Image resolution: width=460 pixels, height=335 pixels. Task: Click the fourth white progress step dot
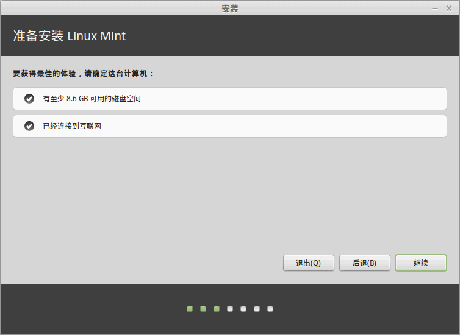tap(230, 309)
